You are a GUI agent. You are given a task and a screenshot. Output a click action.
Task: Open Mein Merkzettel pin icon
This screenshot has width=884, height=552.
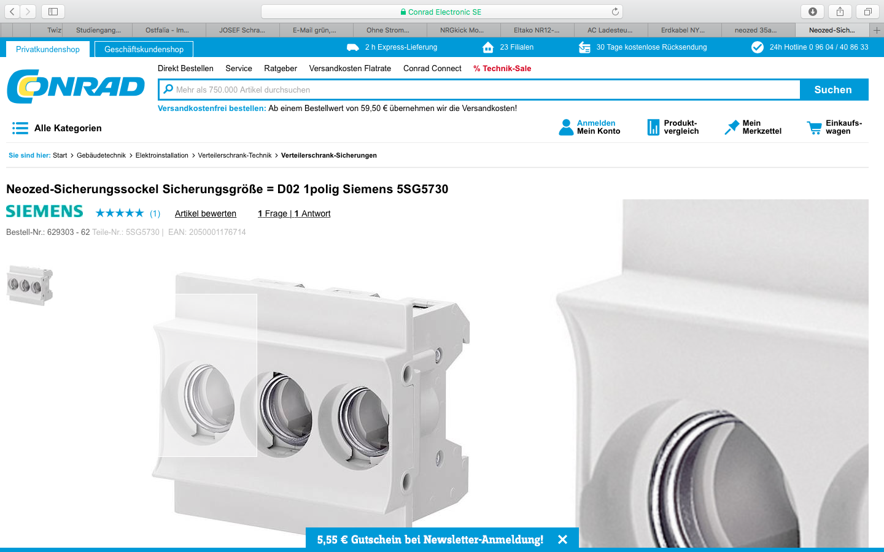731,128
